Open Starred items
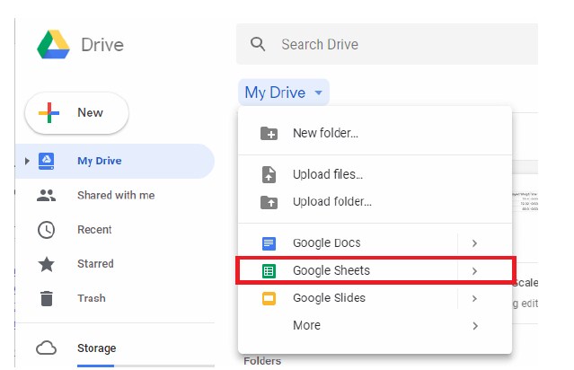This screenshot has width=574, height=370. (95, 264)
